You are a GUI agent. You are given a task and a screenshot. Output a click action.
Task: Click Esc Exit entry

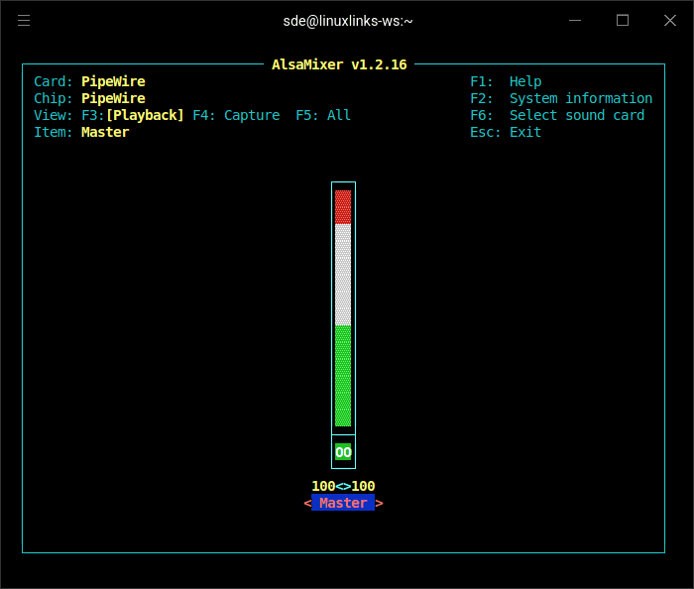coord(506,132)
